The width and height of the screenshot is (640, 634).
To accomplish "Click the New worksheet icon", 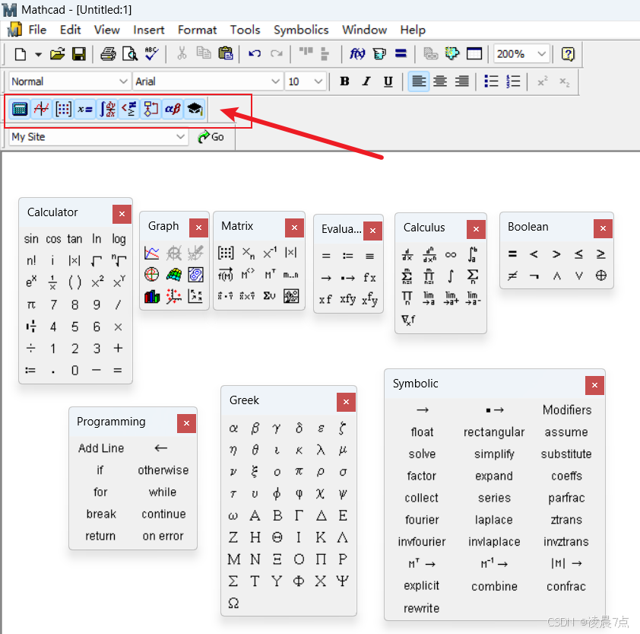I will coord(21,54).
